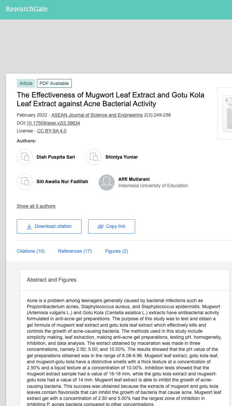Switch to the Citations (10) tab
The width and height of the screenshot is (232, 406).
pos(31,251)
